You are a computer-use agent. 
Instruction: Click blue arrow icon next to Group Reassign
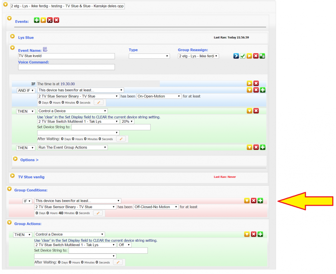pos(236,56)
